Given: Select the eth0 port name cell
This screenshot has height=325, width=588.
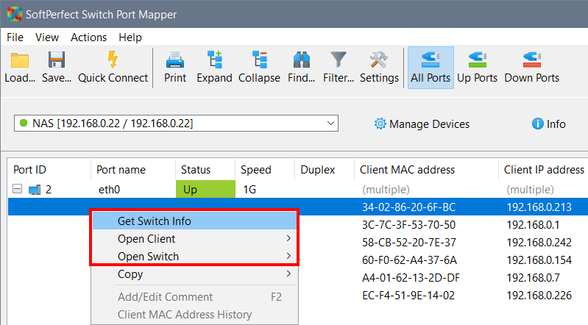Looking at the screenshot, I should (x=109, y=190).
